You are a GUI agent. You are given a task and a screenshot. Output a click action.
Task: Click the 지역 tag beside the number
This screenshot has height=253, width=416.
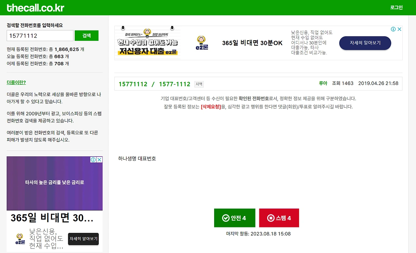point(199,84)
